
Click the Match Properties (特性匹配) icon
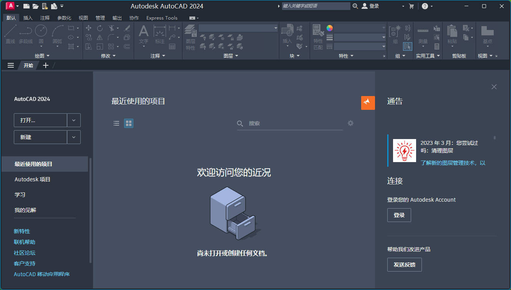pos(318,37)
